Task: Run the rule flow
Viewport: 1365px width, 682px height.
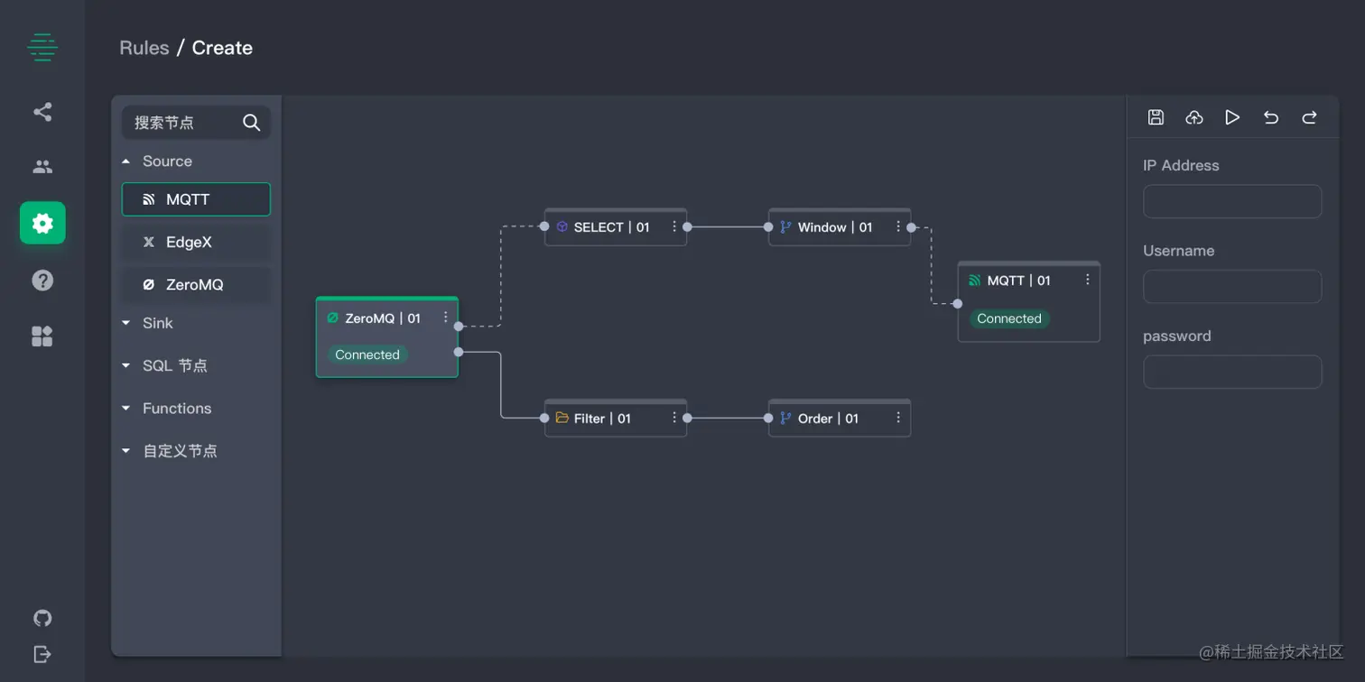Action: click(1231, 117)
